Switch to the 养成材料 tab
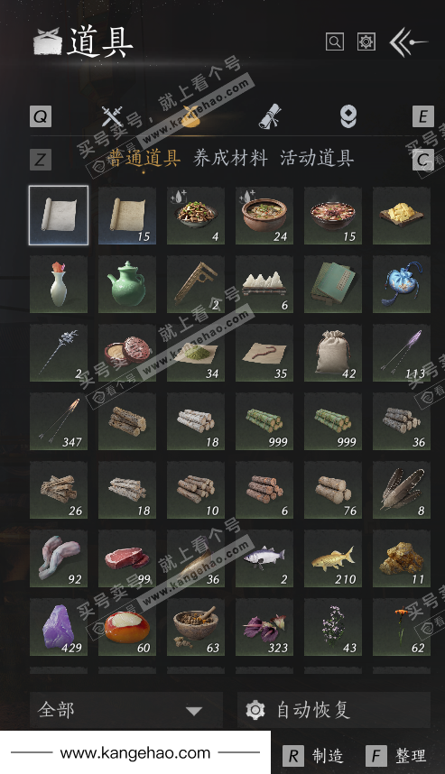This screenshot has width=445, height=774. (x=230, y=159)
